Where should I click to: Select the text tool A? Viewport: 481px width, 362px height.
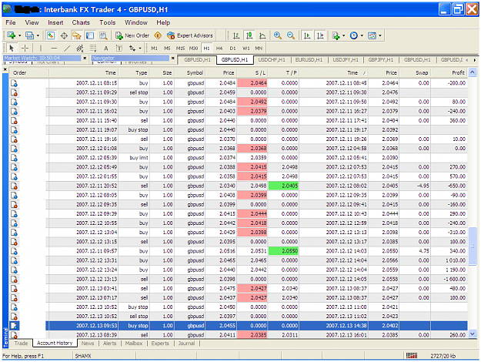[x=106, y=49]
